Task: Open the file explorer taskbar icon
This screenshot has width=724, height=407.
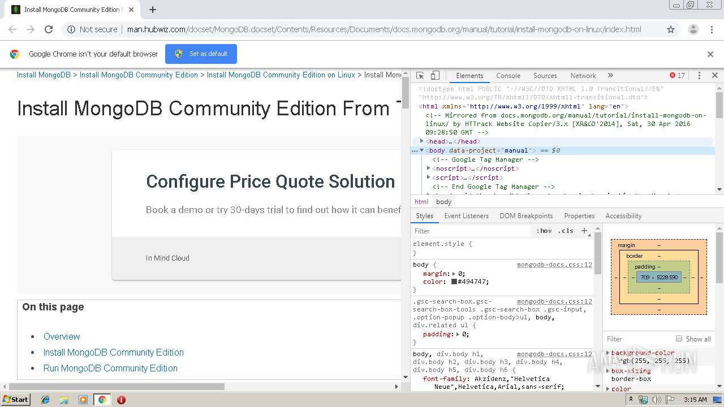Action: [x=64, y=400]
